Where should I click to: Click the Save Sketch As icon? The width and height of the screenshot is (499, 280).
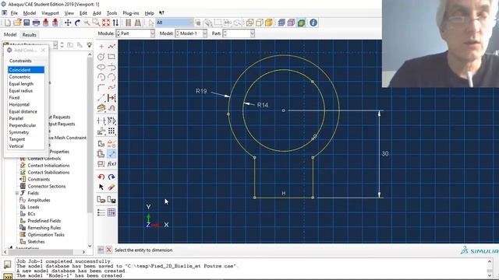click(x=111, y=200)
